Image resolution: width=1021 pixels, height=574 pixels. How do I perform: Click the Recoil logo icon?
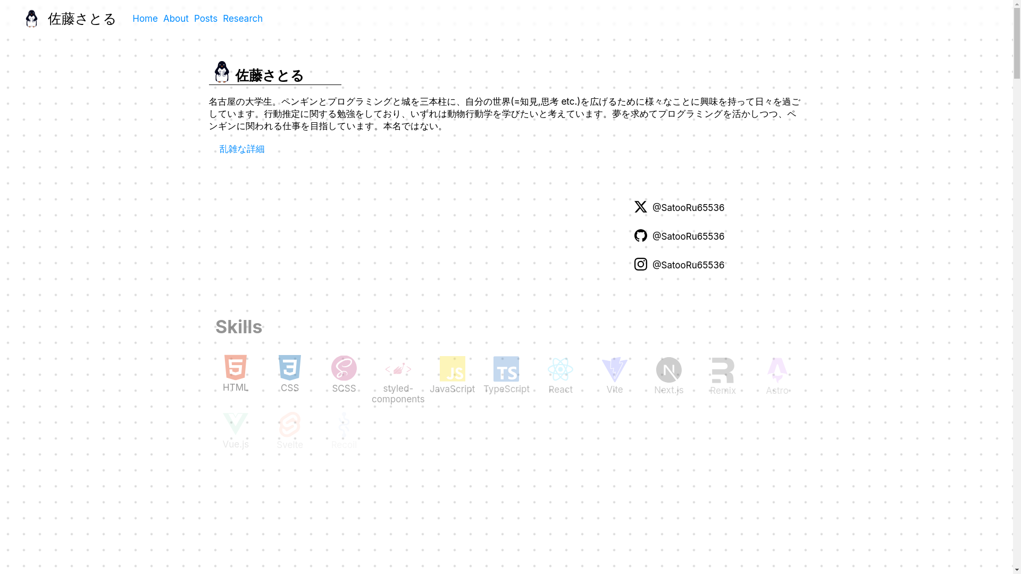344,425
